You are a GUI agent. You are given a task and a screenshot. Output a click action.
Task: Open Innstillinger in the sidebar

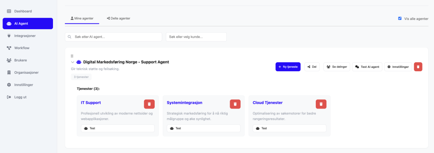click(x=28, y=85)
